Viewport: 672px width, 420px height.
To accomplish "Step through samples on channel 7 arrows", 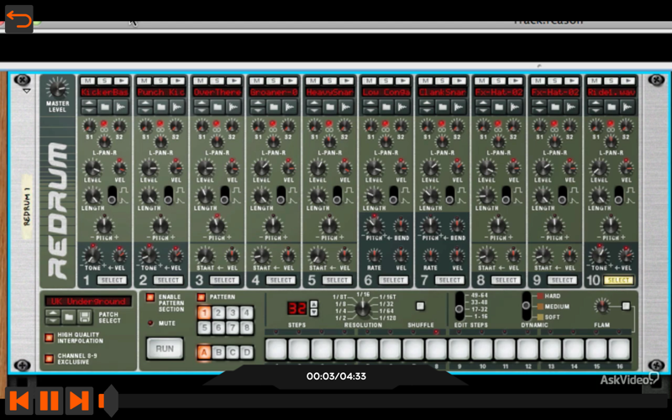I will 427,107.
